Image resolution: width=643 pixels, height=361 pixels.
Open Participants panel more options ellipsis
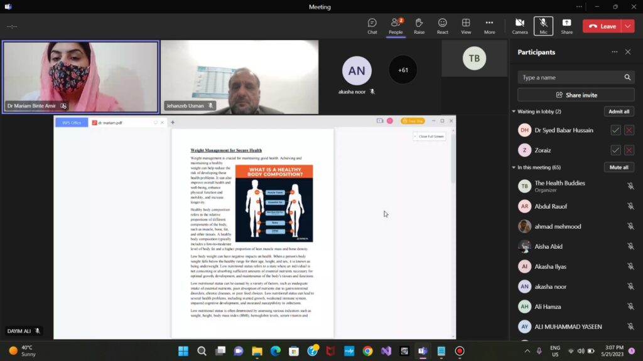click(614, 52)
